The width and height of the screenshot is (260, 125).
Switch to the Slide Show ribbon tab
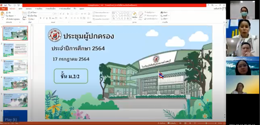(65, 9)
